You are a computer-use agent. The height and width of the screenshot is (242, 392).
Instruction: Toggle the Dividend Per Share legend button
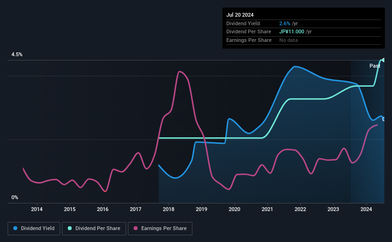tap(94, 228)
